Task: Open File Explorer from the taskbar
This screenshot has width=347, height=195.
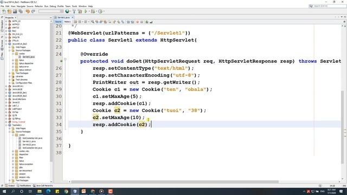Action: pyautogui.click(x=40, y=191)
